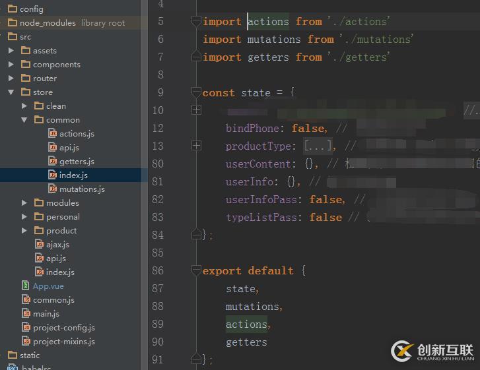Click the components folder icon

[26, 64]
